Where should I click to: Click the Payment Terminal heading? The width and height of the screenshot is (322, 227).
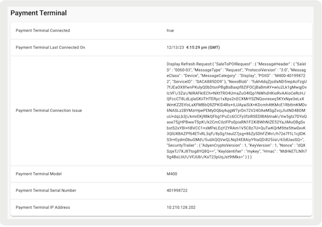tap(39, 13)
